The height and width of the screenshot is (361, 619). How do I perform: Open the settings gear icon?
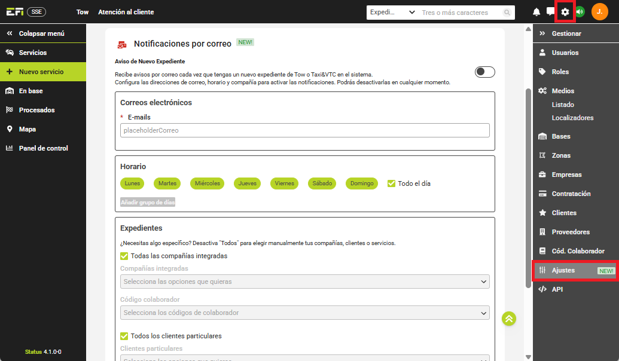tap(565, 12)
